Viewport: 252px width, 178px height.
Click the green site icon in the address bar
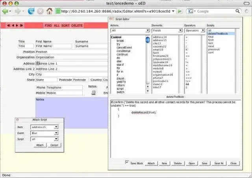(x=58, y=11)
